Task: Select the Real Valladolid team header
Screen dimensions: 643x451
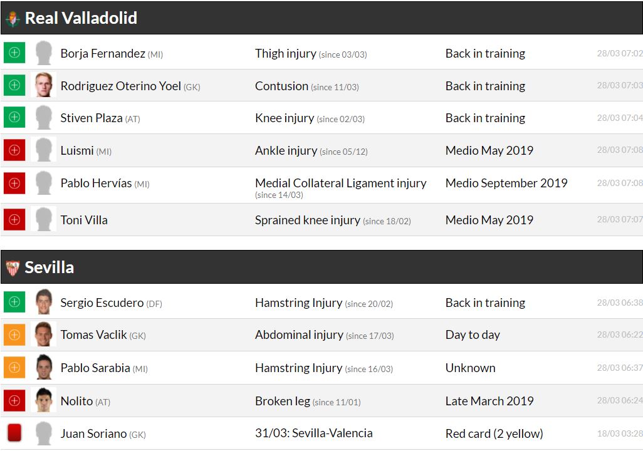Action: click(x=81, y=18)
